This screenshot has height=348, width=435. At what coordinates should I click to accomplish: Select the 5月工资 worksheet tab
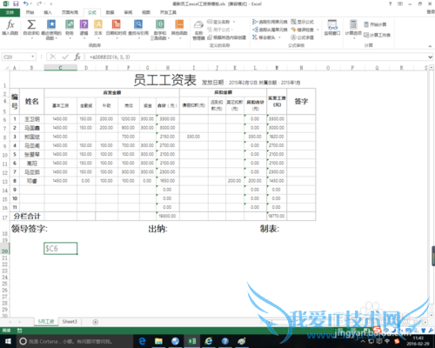46,322
